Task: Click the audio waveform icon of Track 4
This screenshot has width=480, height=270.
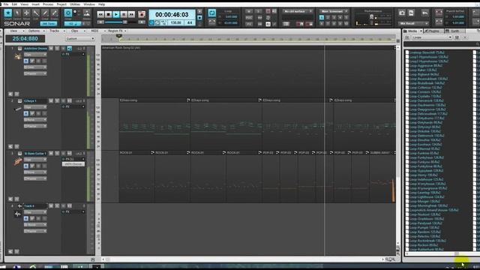Action: tap(17, 214)
